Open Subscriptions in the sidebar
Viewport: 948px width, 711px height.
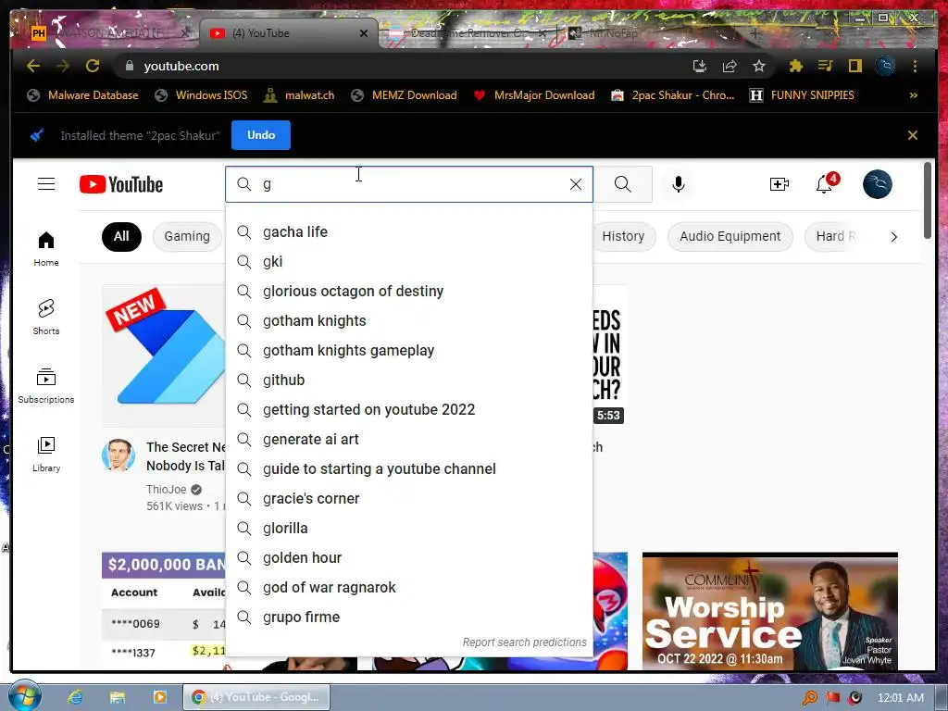[46, 386]
